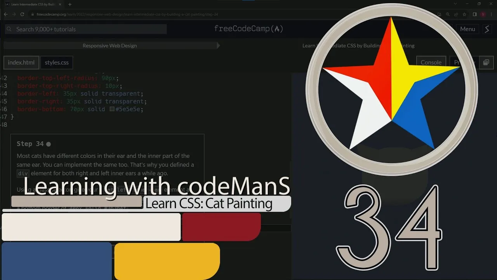This screenshot has height=280, width=497.
Task: Click the freeCodeCamp flame logo
Action: tap(277, 29)
